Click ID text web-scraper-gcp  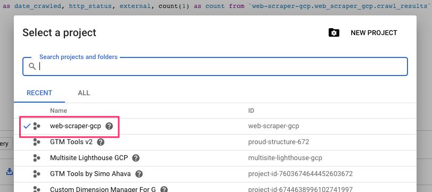274,126
